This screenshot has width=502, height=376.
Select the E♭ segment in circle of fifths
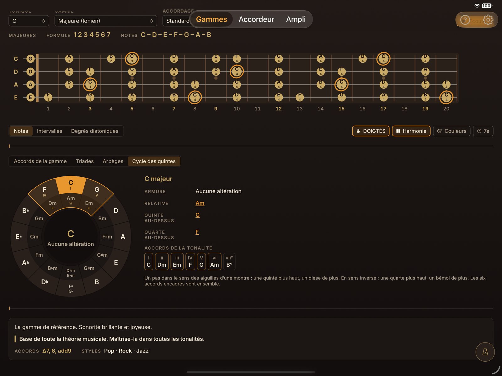click(19, 237)
